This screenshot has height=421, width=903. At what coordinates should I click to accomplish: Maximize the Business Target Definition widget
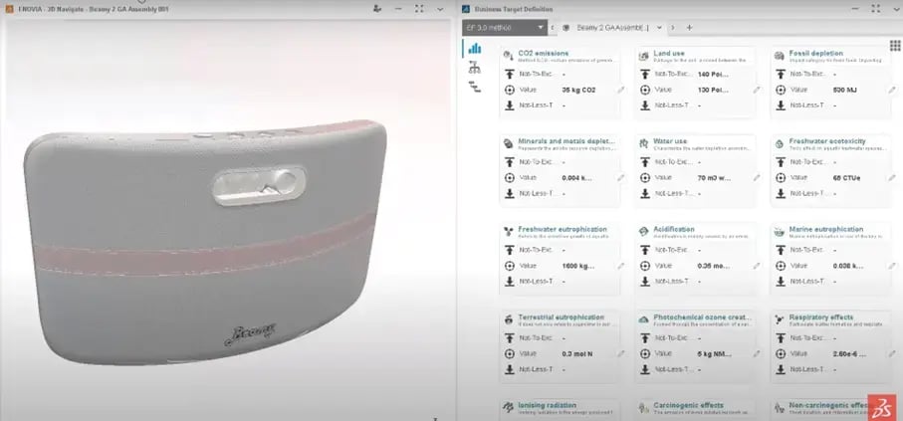pos(876,9)
